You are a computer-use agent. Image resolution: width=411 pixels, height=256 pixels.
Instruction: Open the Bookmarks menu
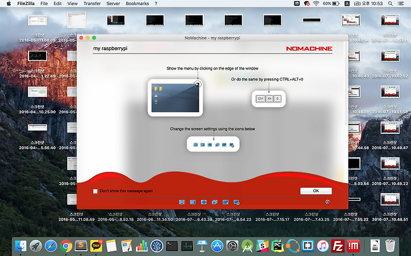click(138, 3)
